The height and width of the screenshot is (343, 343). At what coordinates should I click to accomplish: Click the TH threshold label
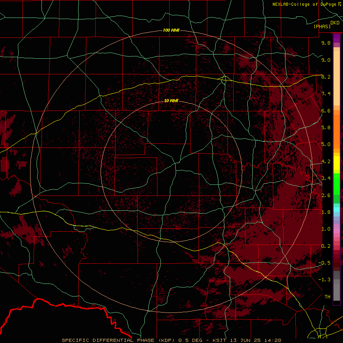pyautogui.click(x=327, y=297)
